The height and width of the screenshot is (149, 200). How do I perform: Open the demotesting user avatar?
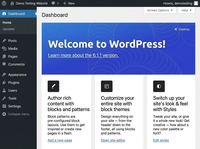196,3
